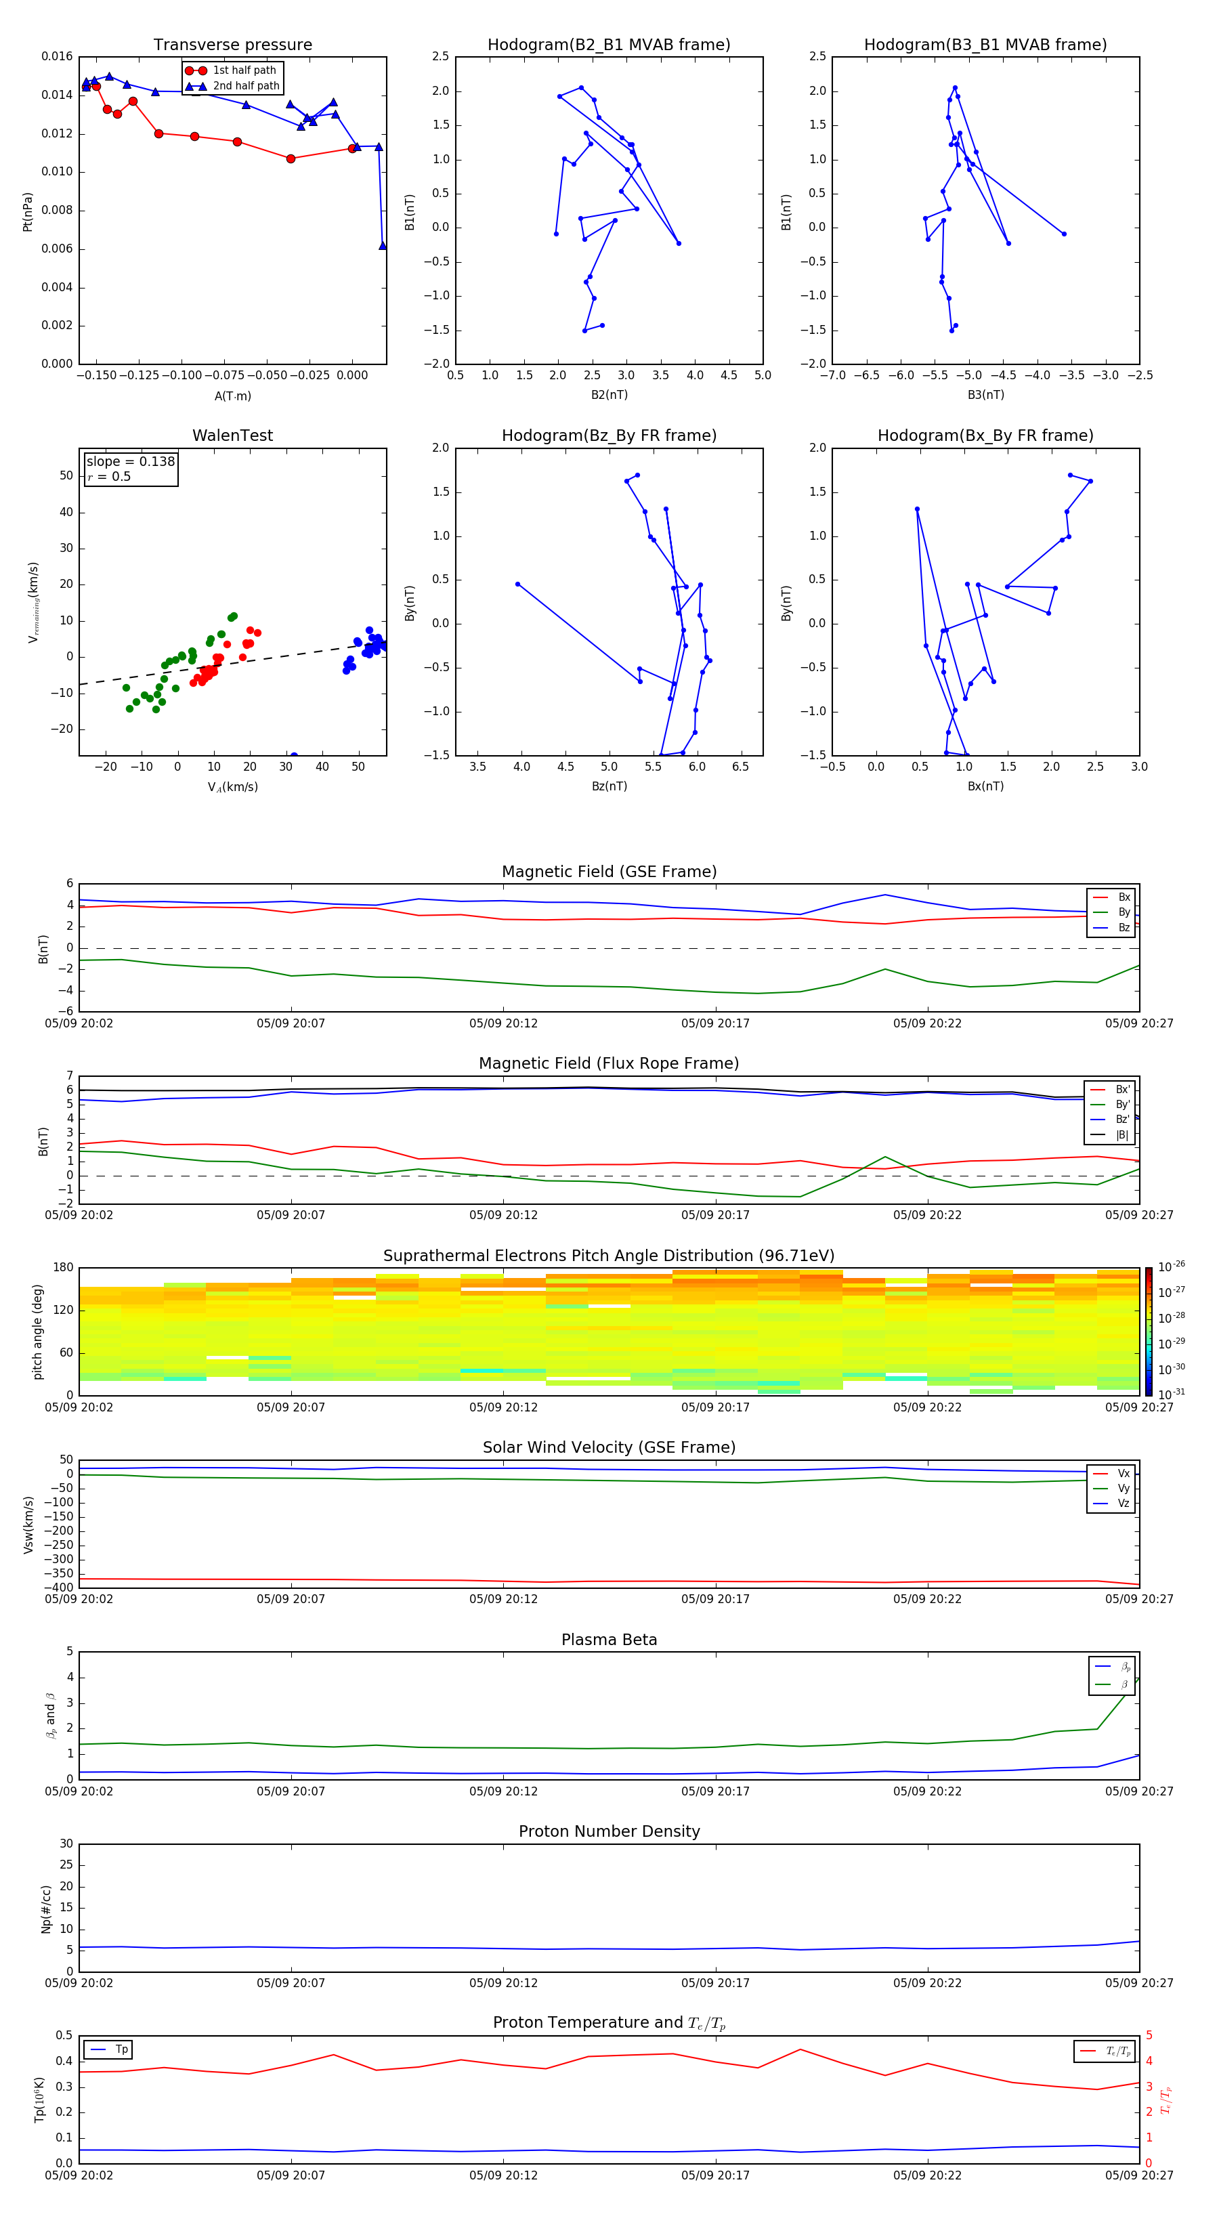The height and width of the screenshot is (2235, 1219).
Task: Click the 'Tp(10^6K)' y-axis label
Action: click(x=39, y=2100)
